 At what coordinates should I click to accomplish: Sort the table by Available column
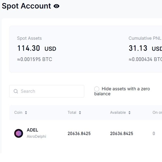[x=118, y=112]
